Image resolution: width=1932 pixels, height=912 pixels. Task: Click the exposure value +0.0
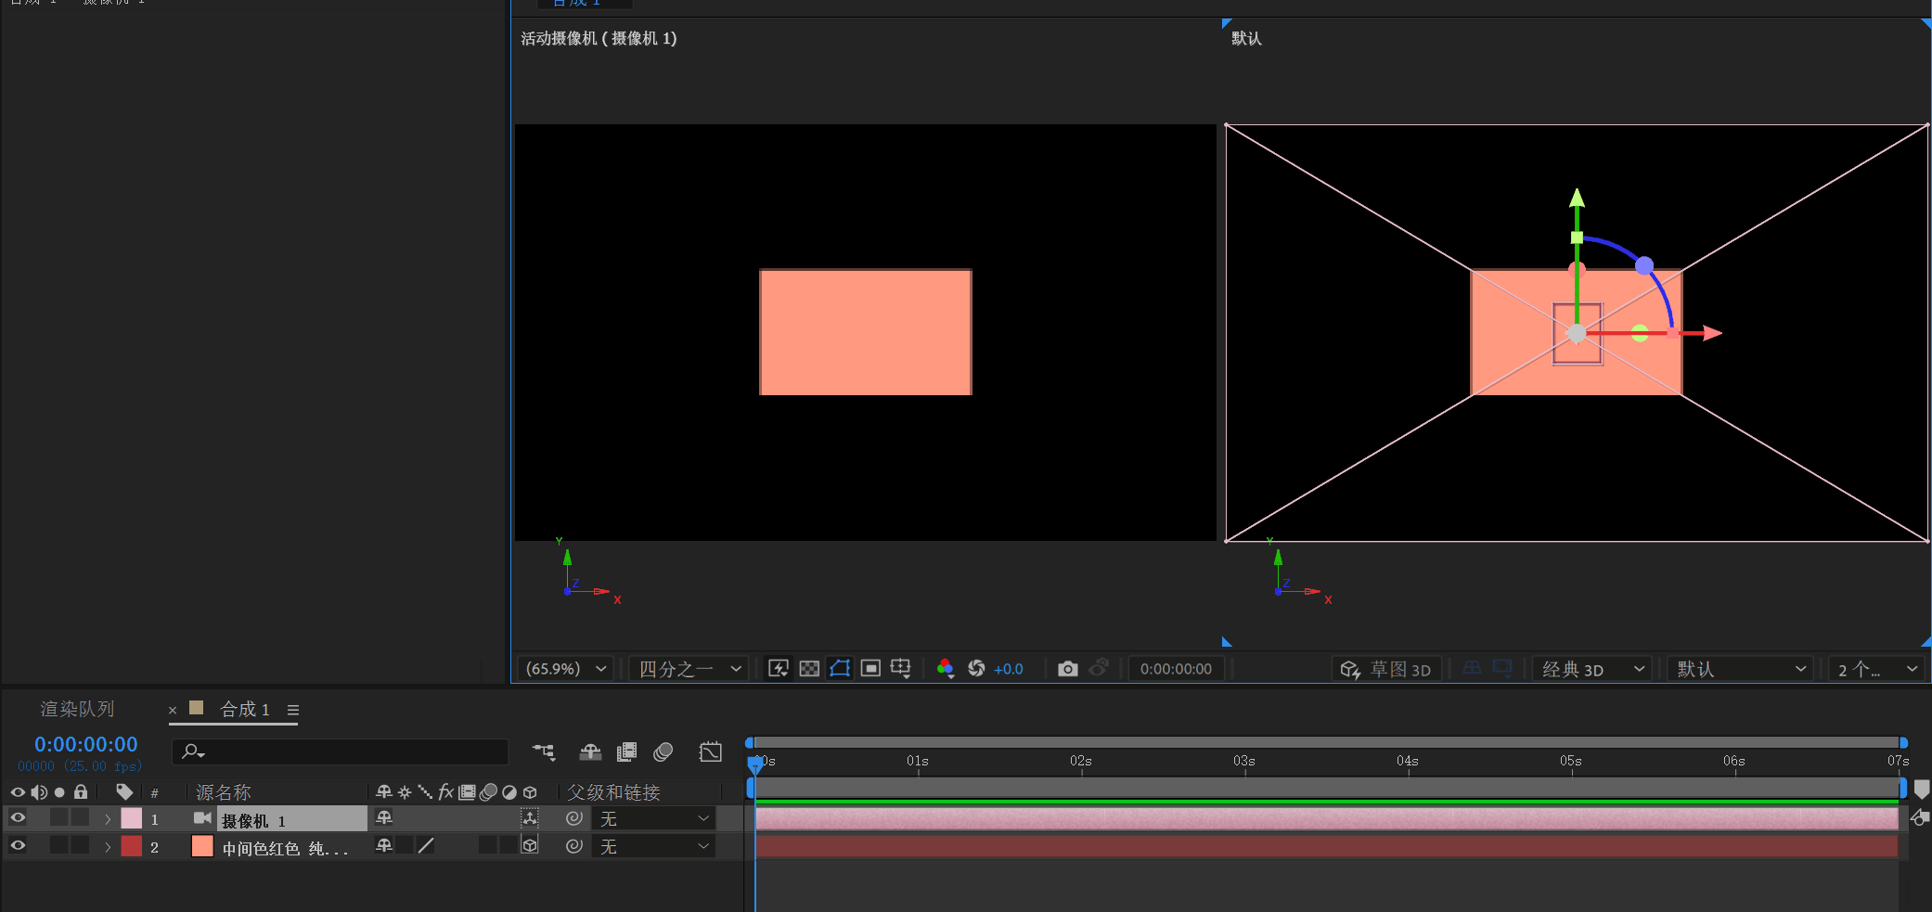coord(1008,669)
